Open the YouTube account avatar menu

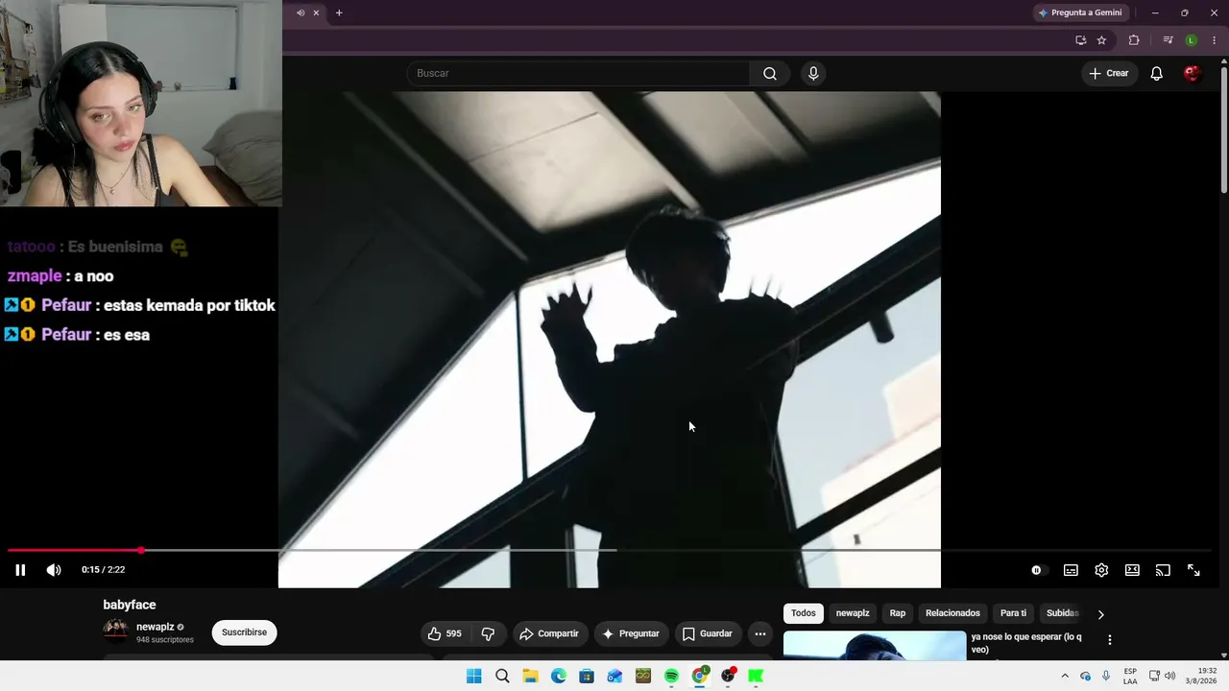[1193, 73]
